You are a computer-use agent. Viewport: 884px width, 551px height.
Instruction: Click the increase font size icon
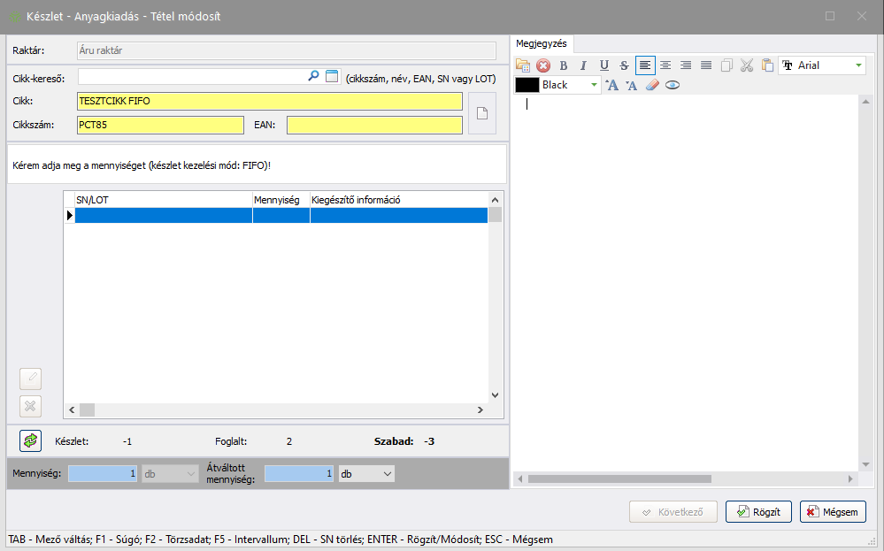611,86
